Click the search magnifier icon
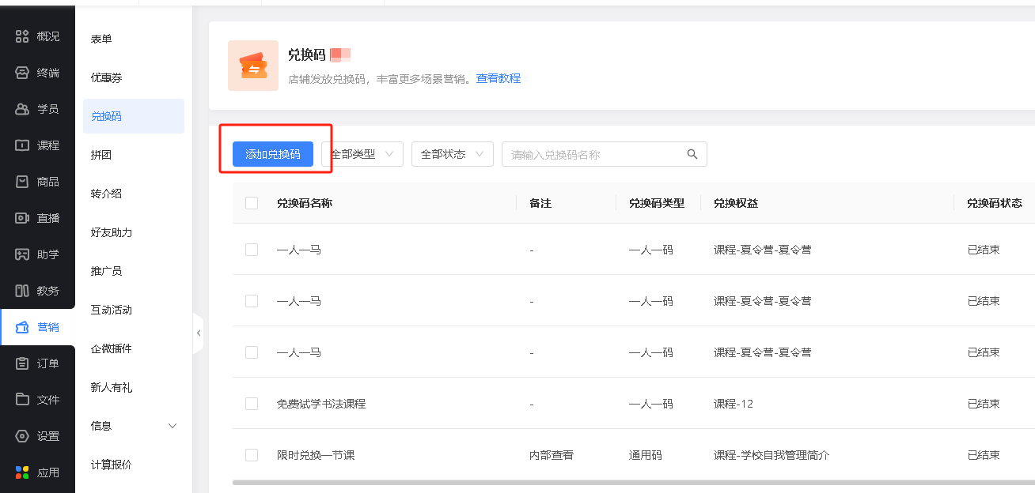 click(x=692, y=154)
